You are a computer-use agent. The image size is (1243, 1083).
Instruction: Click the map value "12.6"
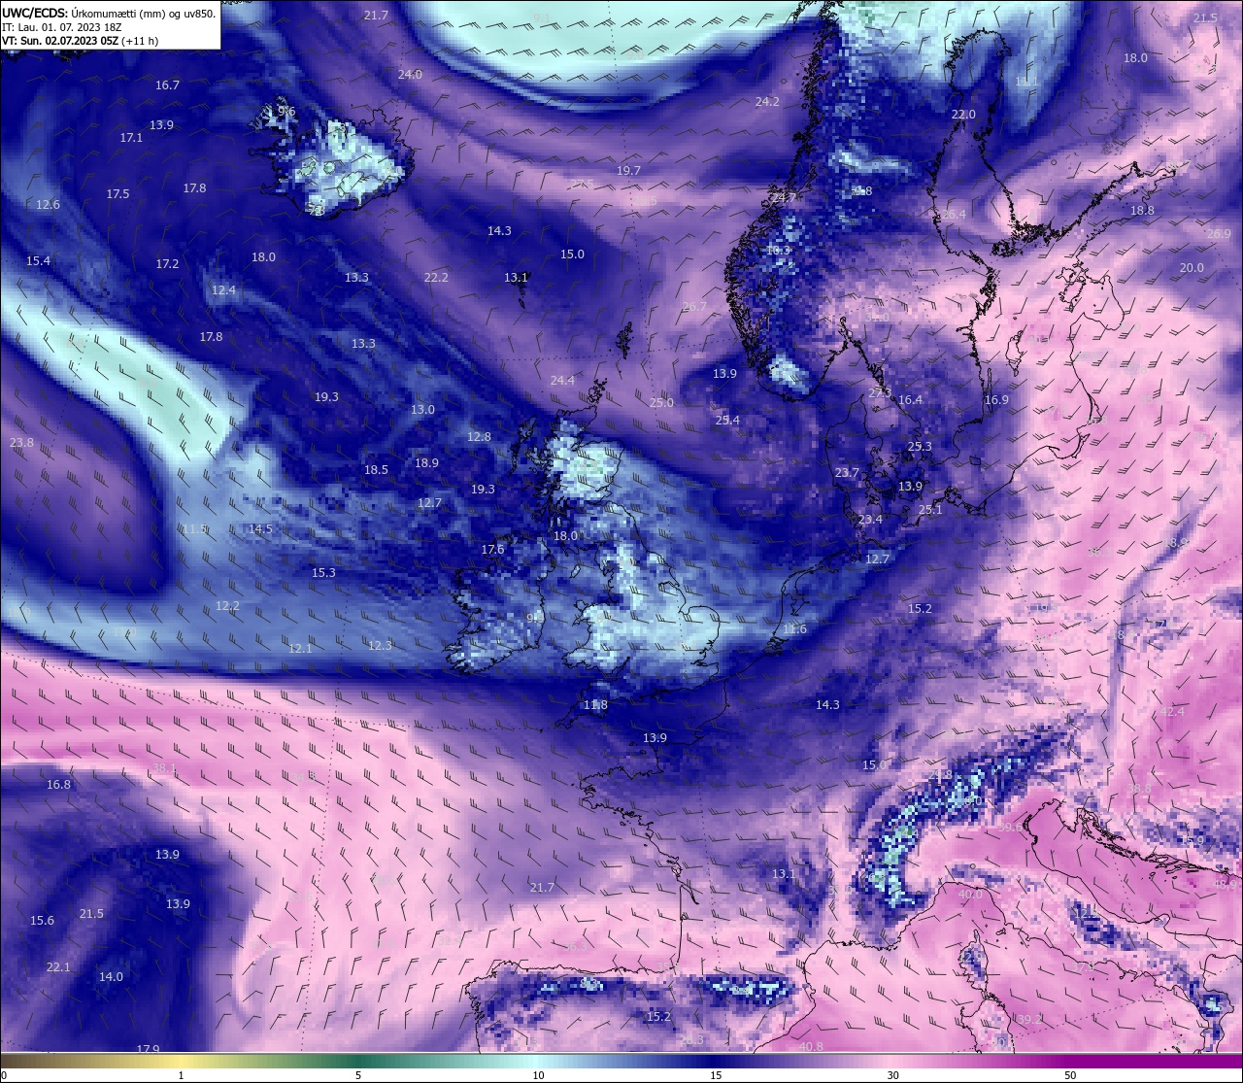pyautogui.click(x=48, y=205)
